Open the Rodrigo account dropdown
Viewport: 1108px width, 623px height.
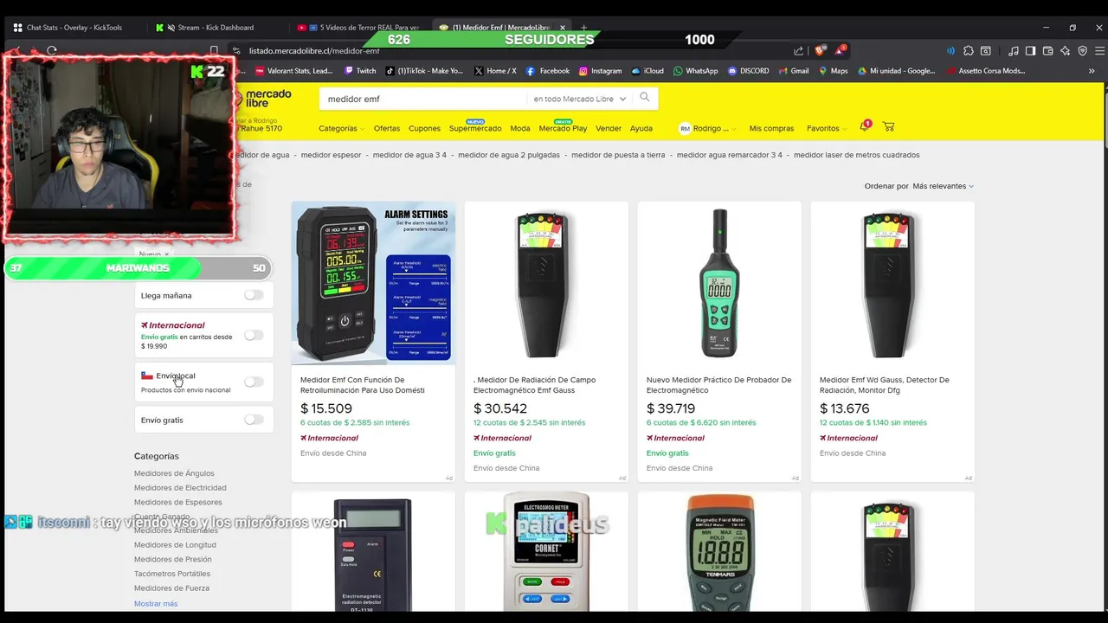tap(707, 128)
